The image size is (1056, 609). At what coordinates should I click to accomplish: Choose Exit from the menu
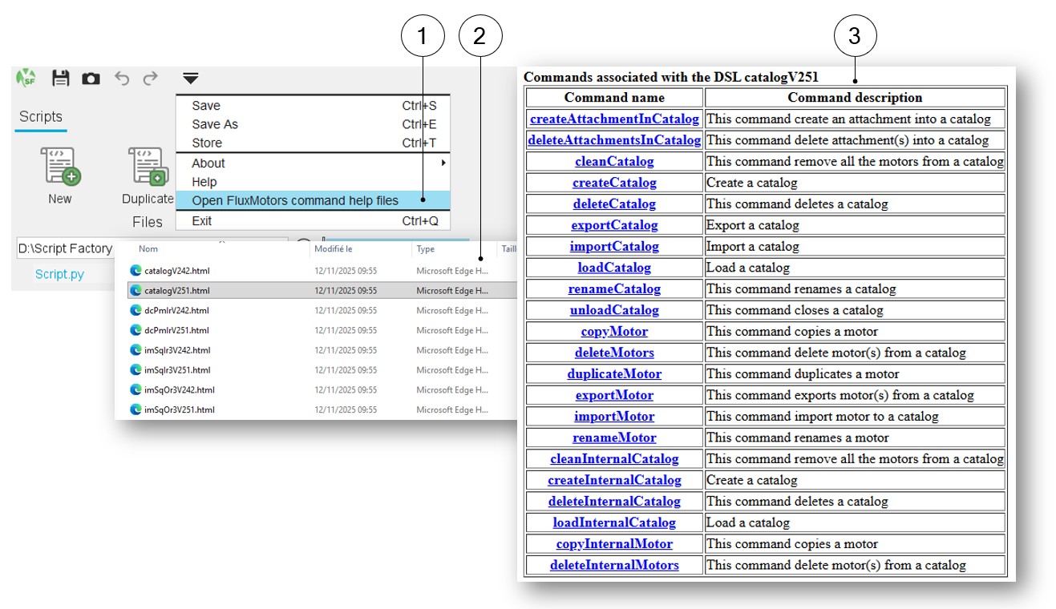(x=314, y=221)
